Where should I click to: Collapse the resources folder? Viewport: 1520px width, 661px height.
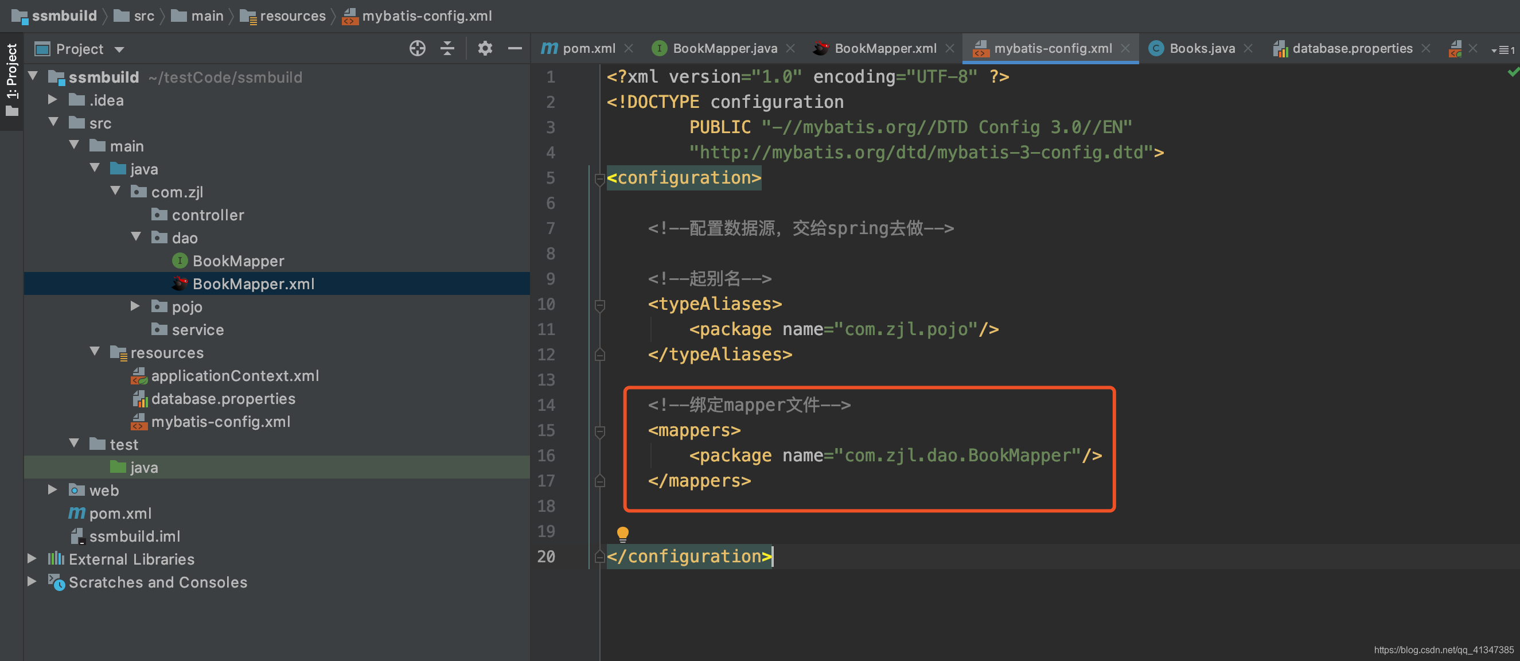(95, 352)
